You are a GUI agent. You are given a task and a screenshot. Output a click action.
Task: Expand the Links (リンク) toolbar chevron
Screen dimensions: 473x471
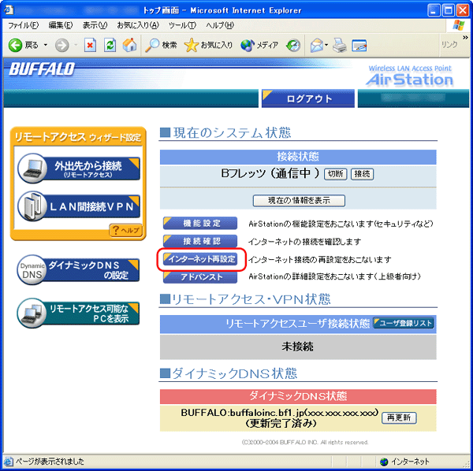tap(465, 37)
